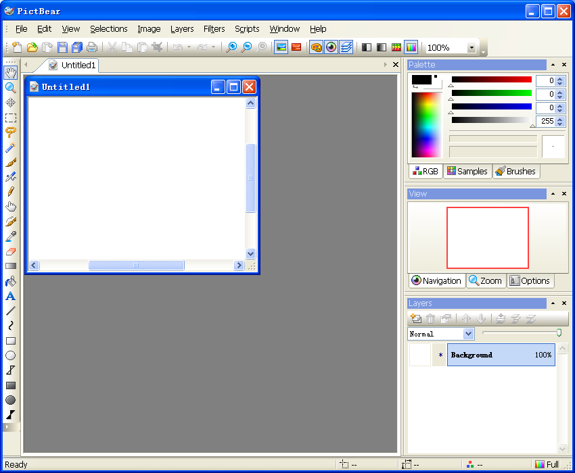
Task: Click the Print toolbar icon
Action: coord(92,47)
